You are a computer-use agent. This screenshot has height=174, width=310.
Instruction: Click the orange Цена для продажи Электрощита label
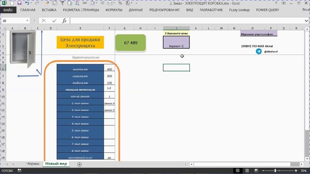click(80, 43)
